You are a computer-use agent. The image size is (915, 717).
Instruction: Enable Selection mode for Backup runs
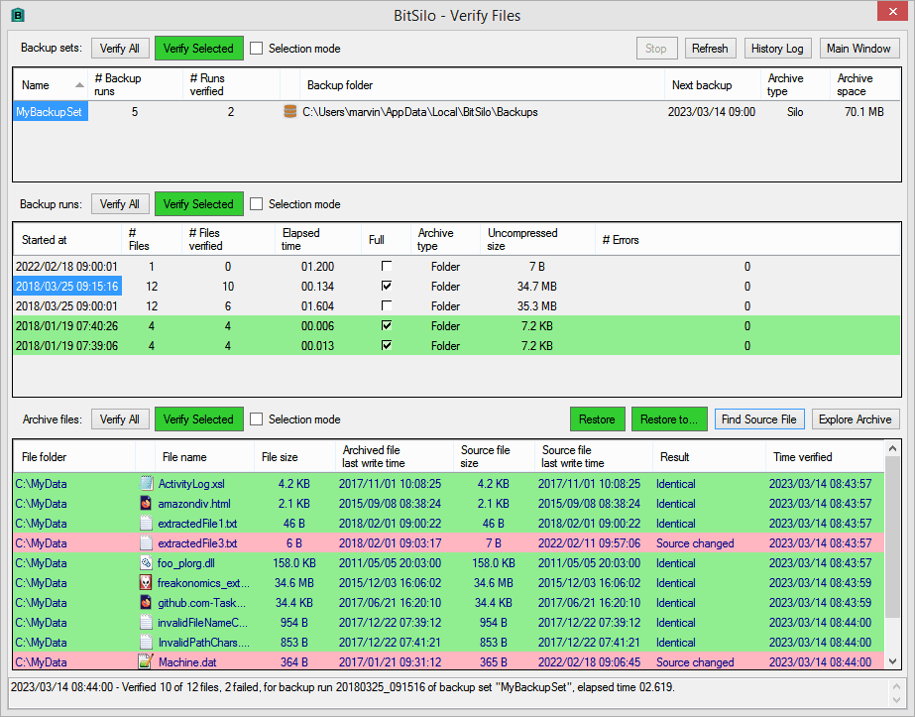pos(257,204)
